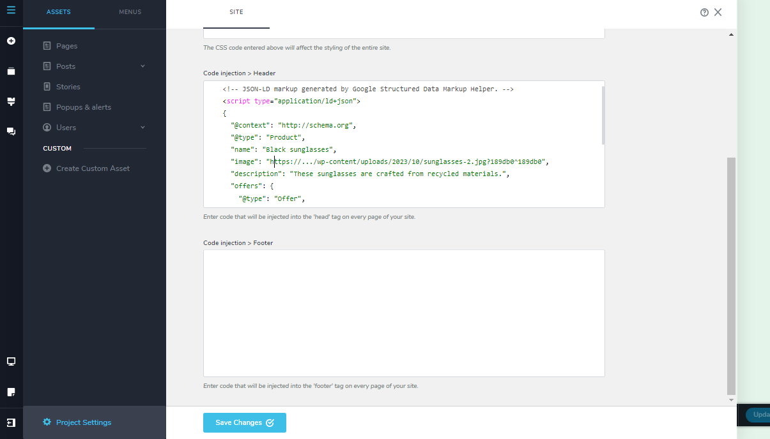
Task: Click the "@context" schema.org line
Action: click(293, 125)
